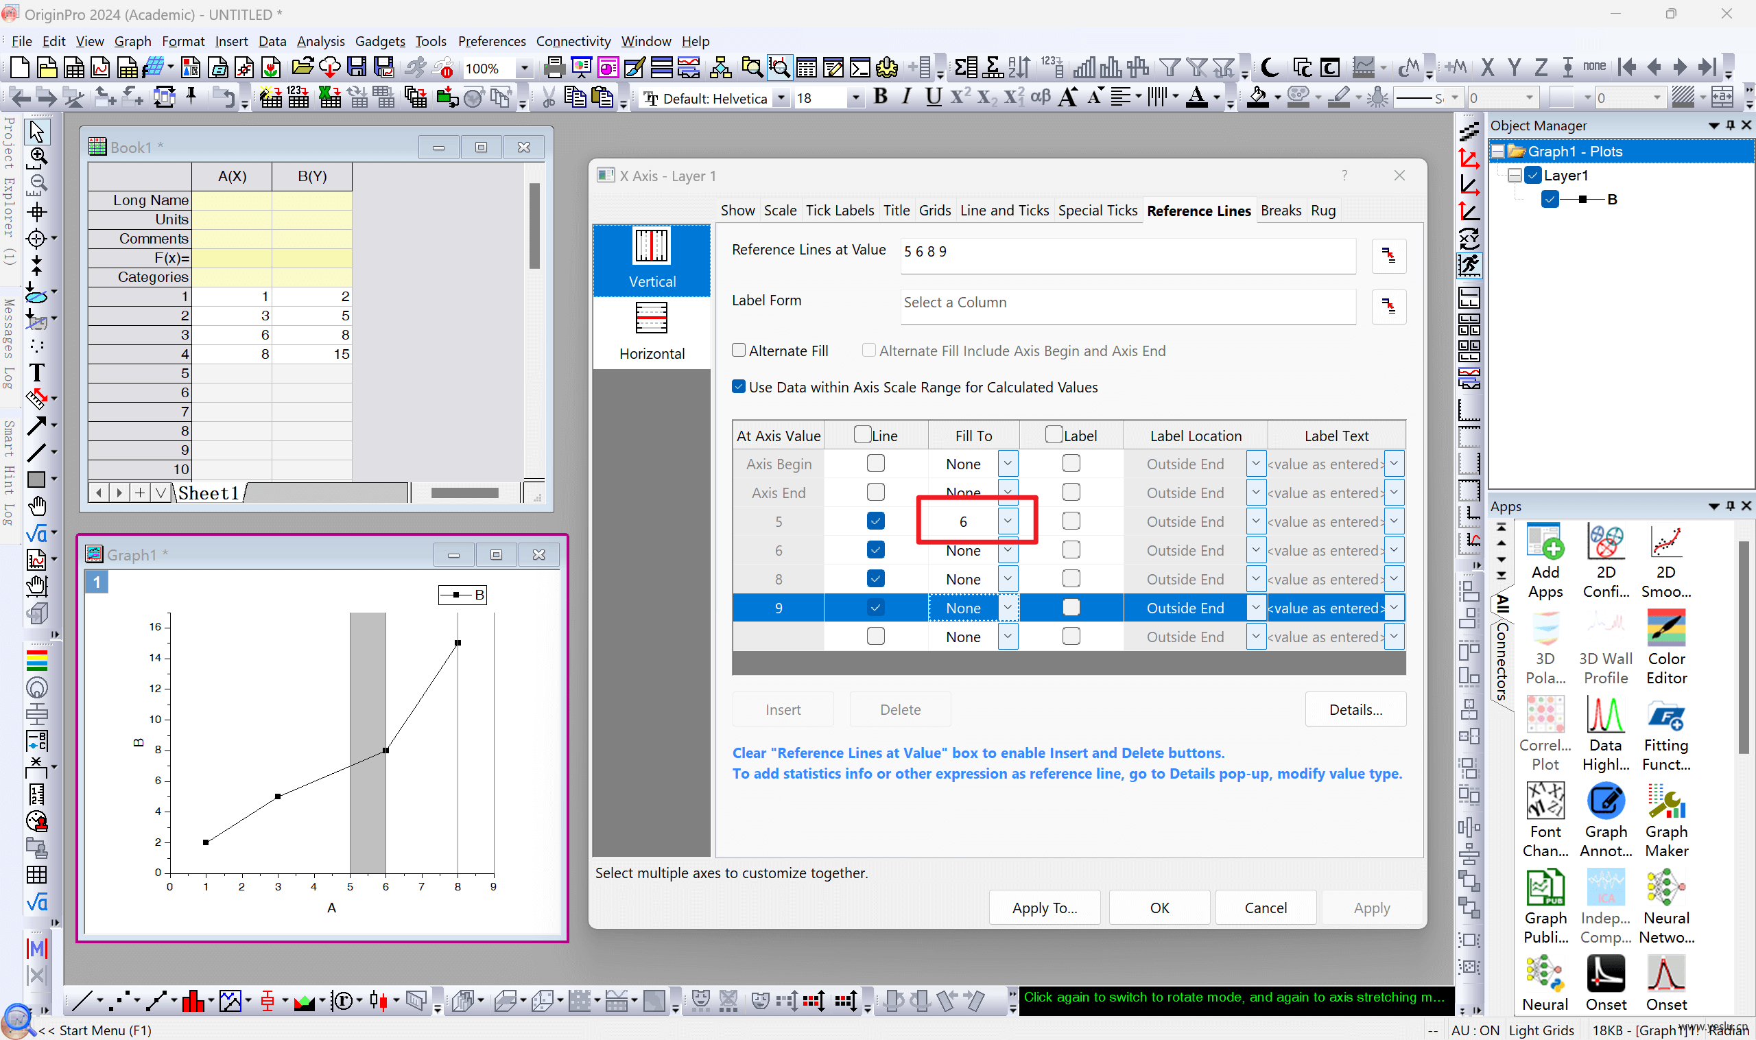Open the Format menu
Image resolution: width=1756 pixels, height=1040 pixels.
click(x=183, y=40)
